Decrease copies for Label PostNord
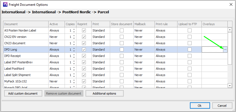Viewport: 236px width, 112px height. 74,70
